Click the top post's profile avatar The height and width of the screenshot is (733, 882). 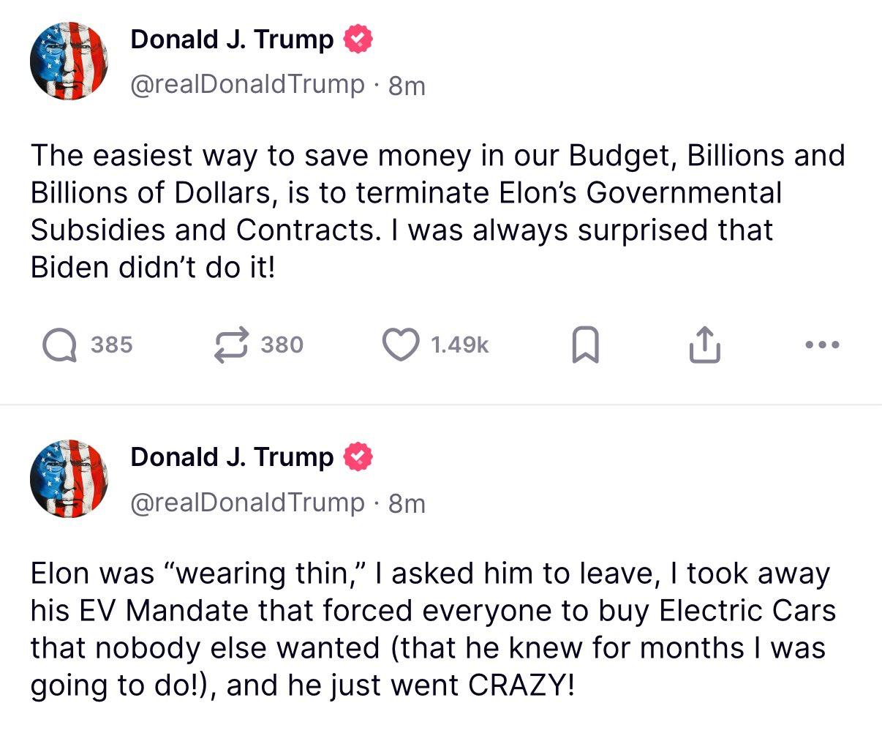point(69,61)
